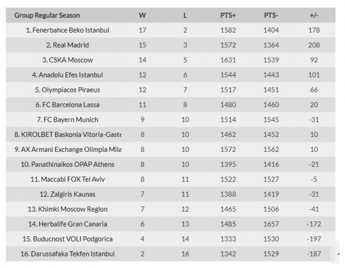Select Buducnost VOLI Podgorica
The height and width of the screenshot is (268, 345).
[x=71, y=239]
